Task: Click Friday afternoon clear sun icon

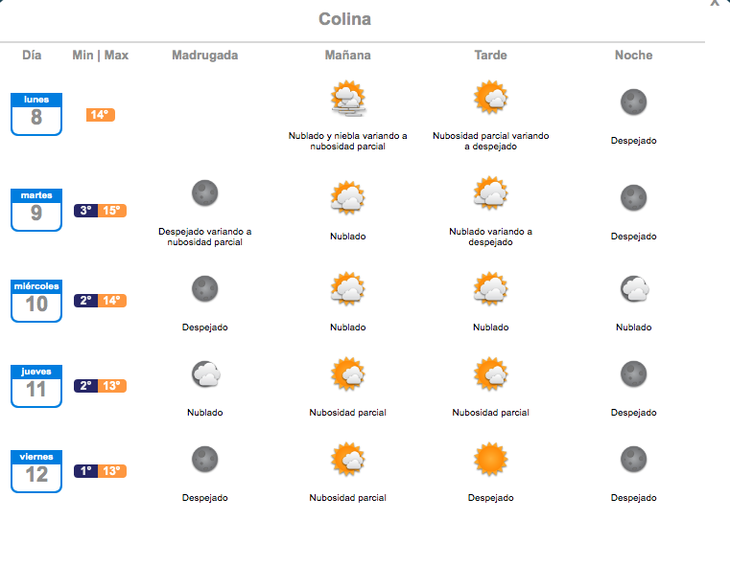Action: (x=491, y=460)
